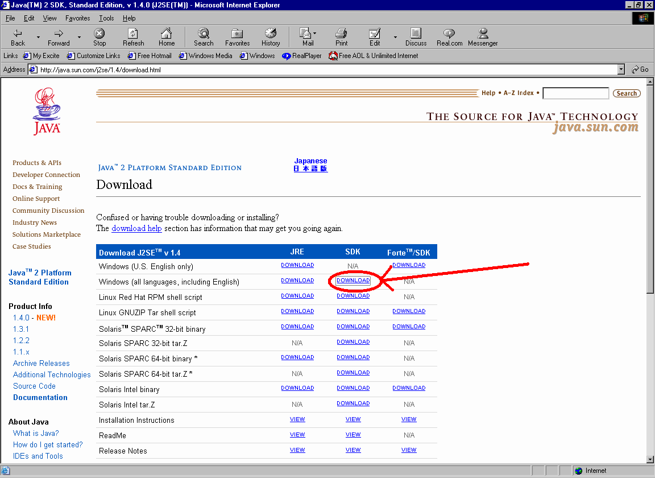The image size is (655, 478).
Task: Download SDK for Windows all languages
Action: [x=353, y=280]
